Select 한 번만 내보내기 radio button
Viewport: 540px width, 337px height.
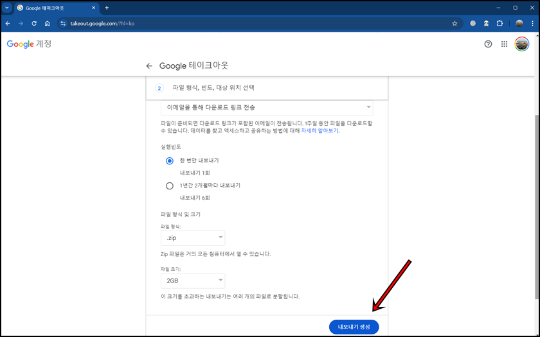[170, 160]
